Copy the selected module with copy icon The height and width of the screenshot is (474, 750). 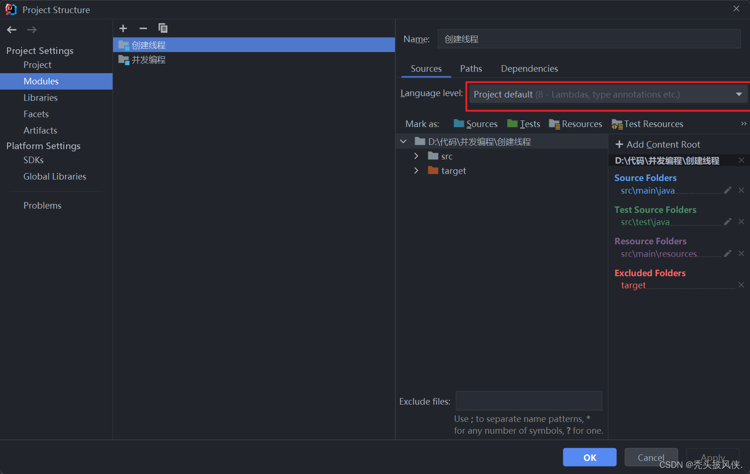coord(163,28)
